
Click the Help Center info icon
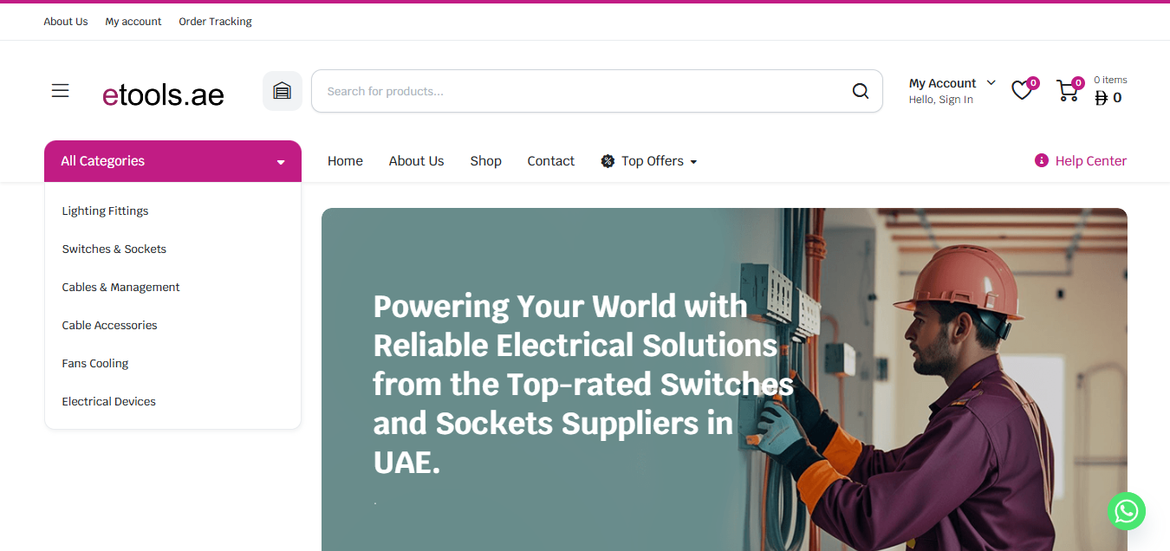1041,160
